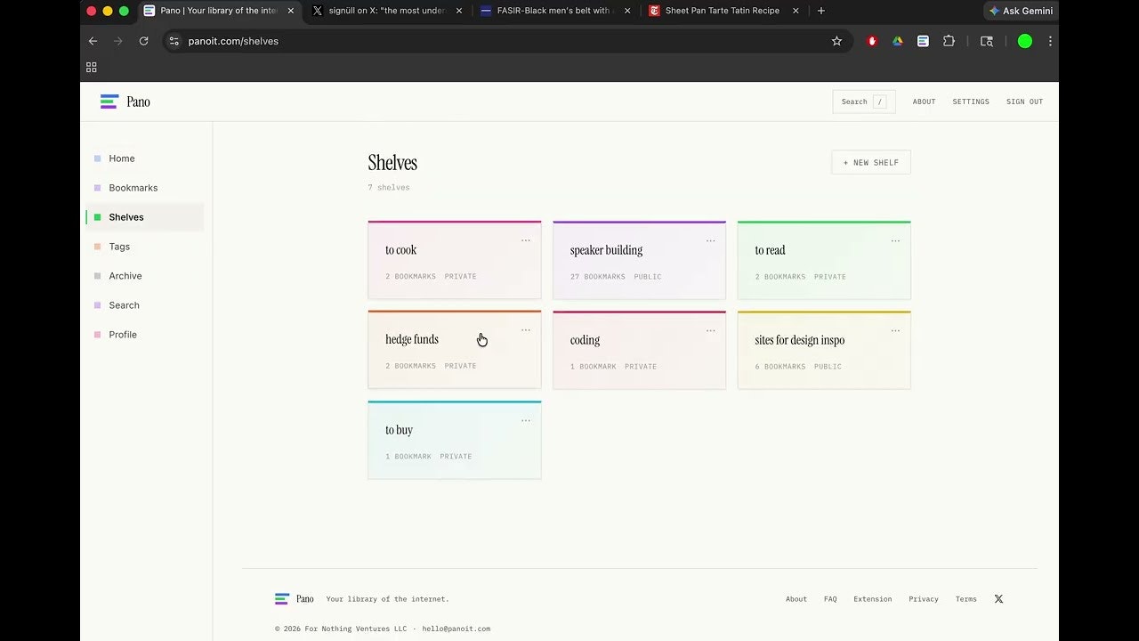Screen dimensions: 1139x641
Task: Bookmark this page with the star icon
Action: [836, 41]
